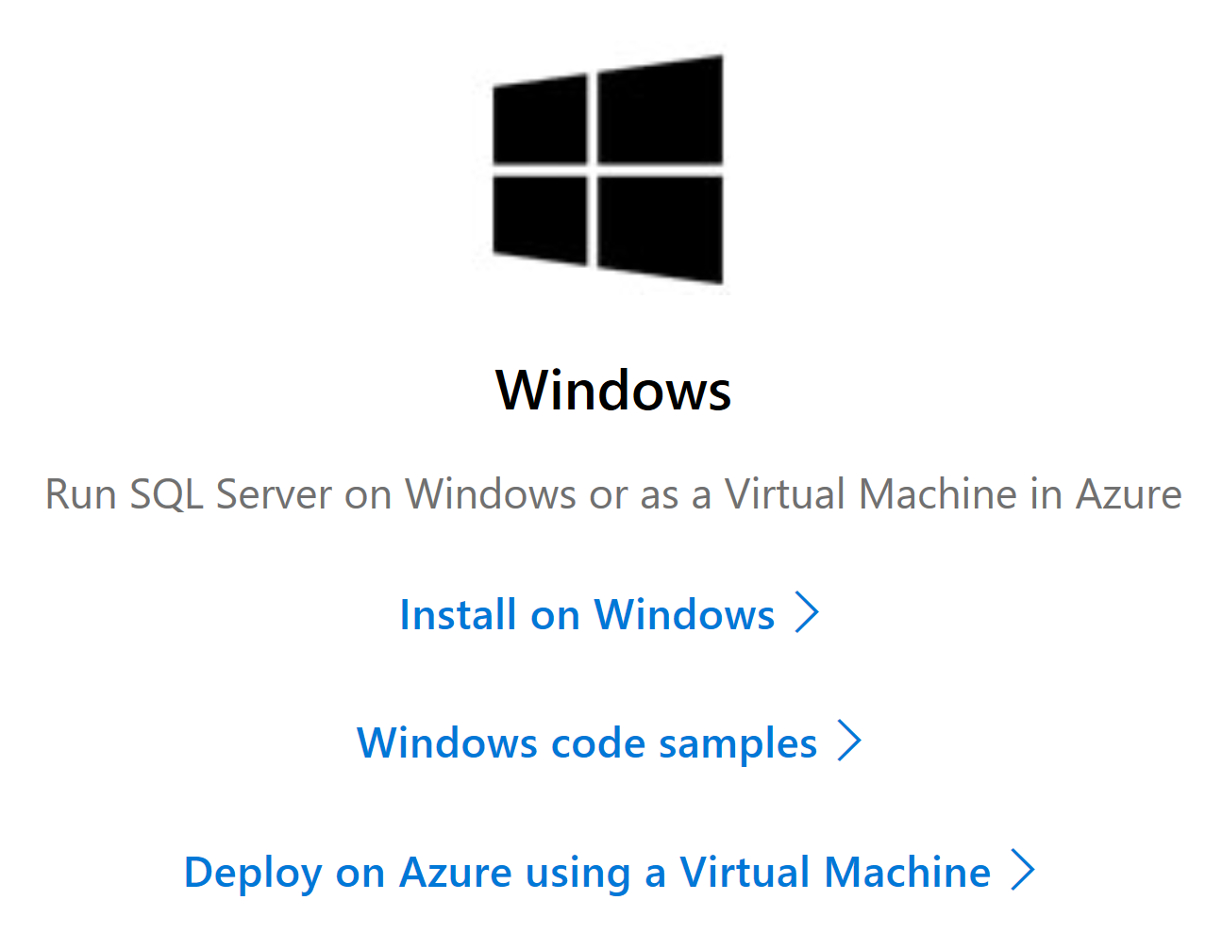This screenshot has height=950, width=1222.
Task: Click the word Azure in the gray description
Action: point(1129,494)
